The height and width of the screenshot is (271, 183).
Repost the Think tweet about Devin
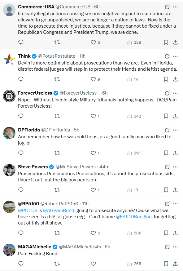tap(57, 79)
